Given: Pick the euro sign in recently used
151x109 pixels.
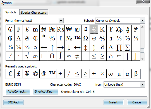Looking at the screenshot, I should click(x=10, y=74).
